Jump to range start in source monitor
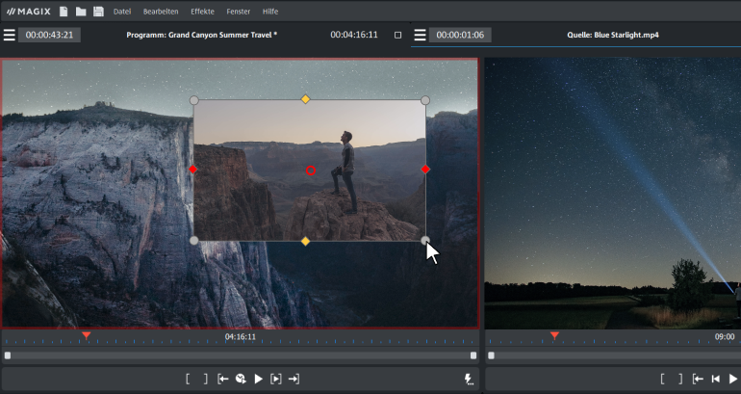 (698, 379)
